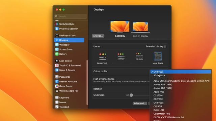Image resolution: width=216 pixels, height=121 pixels.
Task: Click the Advanced... button
Action: [140, 103]
